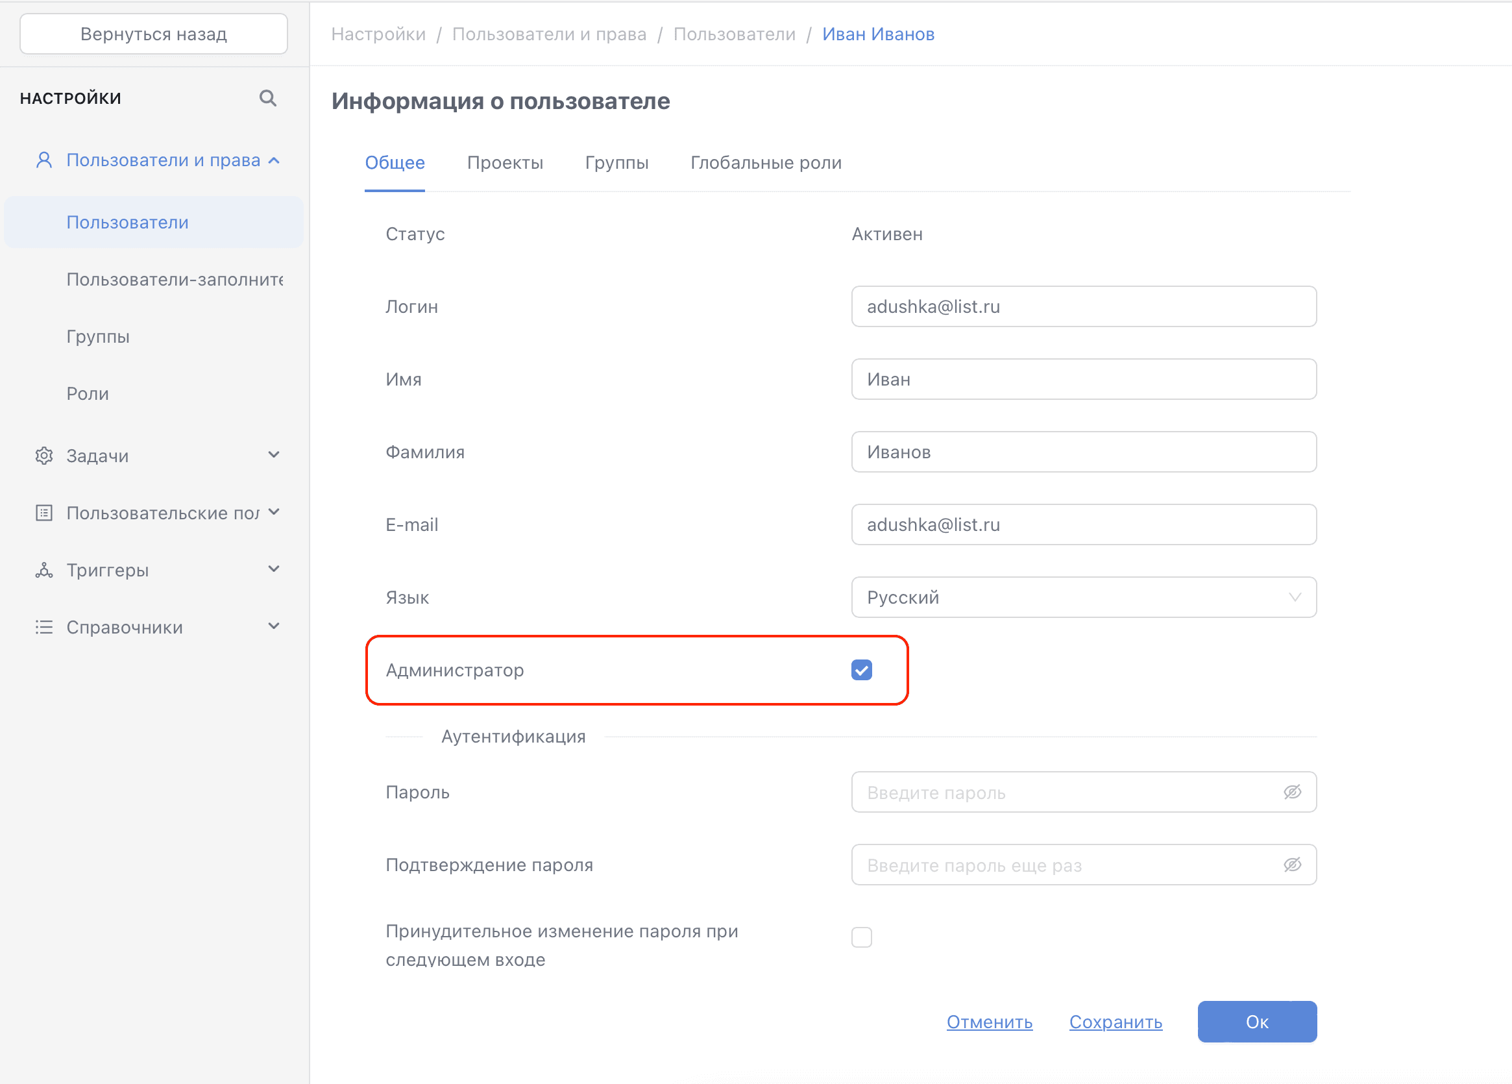Click the Ок button

(x=1257, y=1021)
